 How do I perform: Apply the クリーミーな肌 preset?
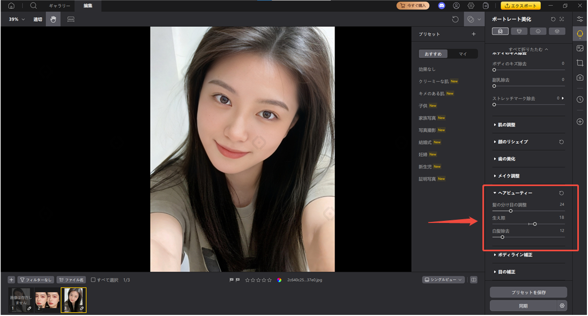pyautogui.click(x=435, y=81)
